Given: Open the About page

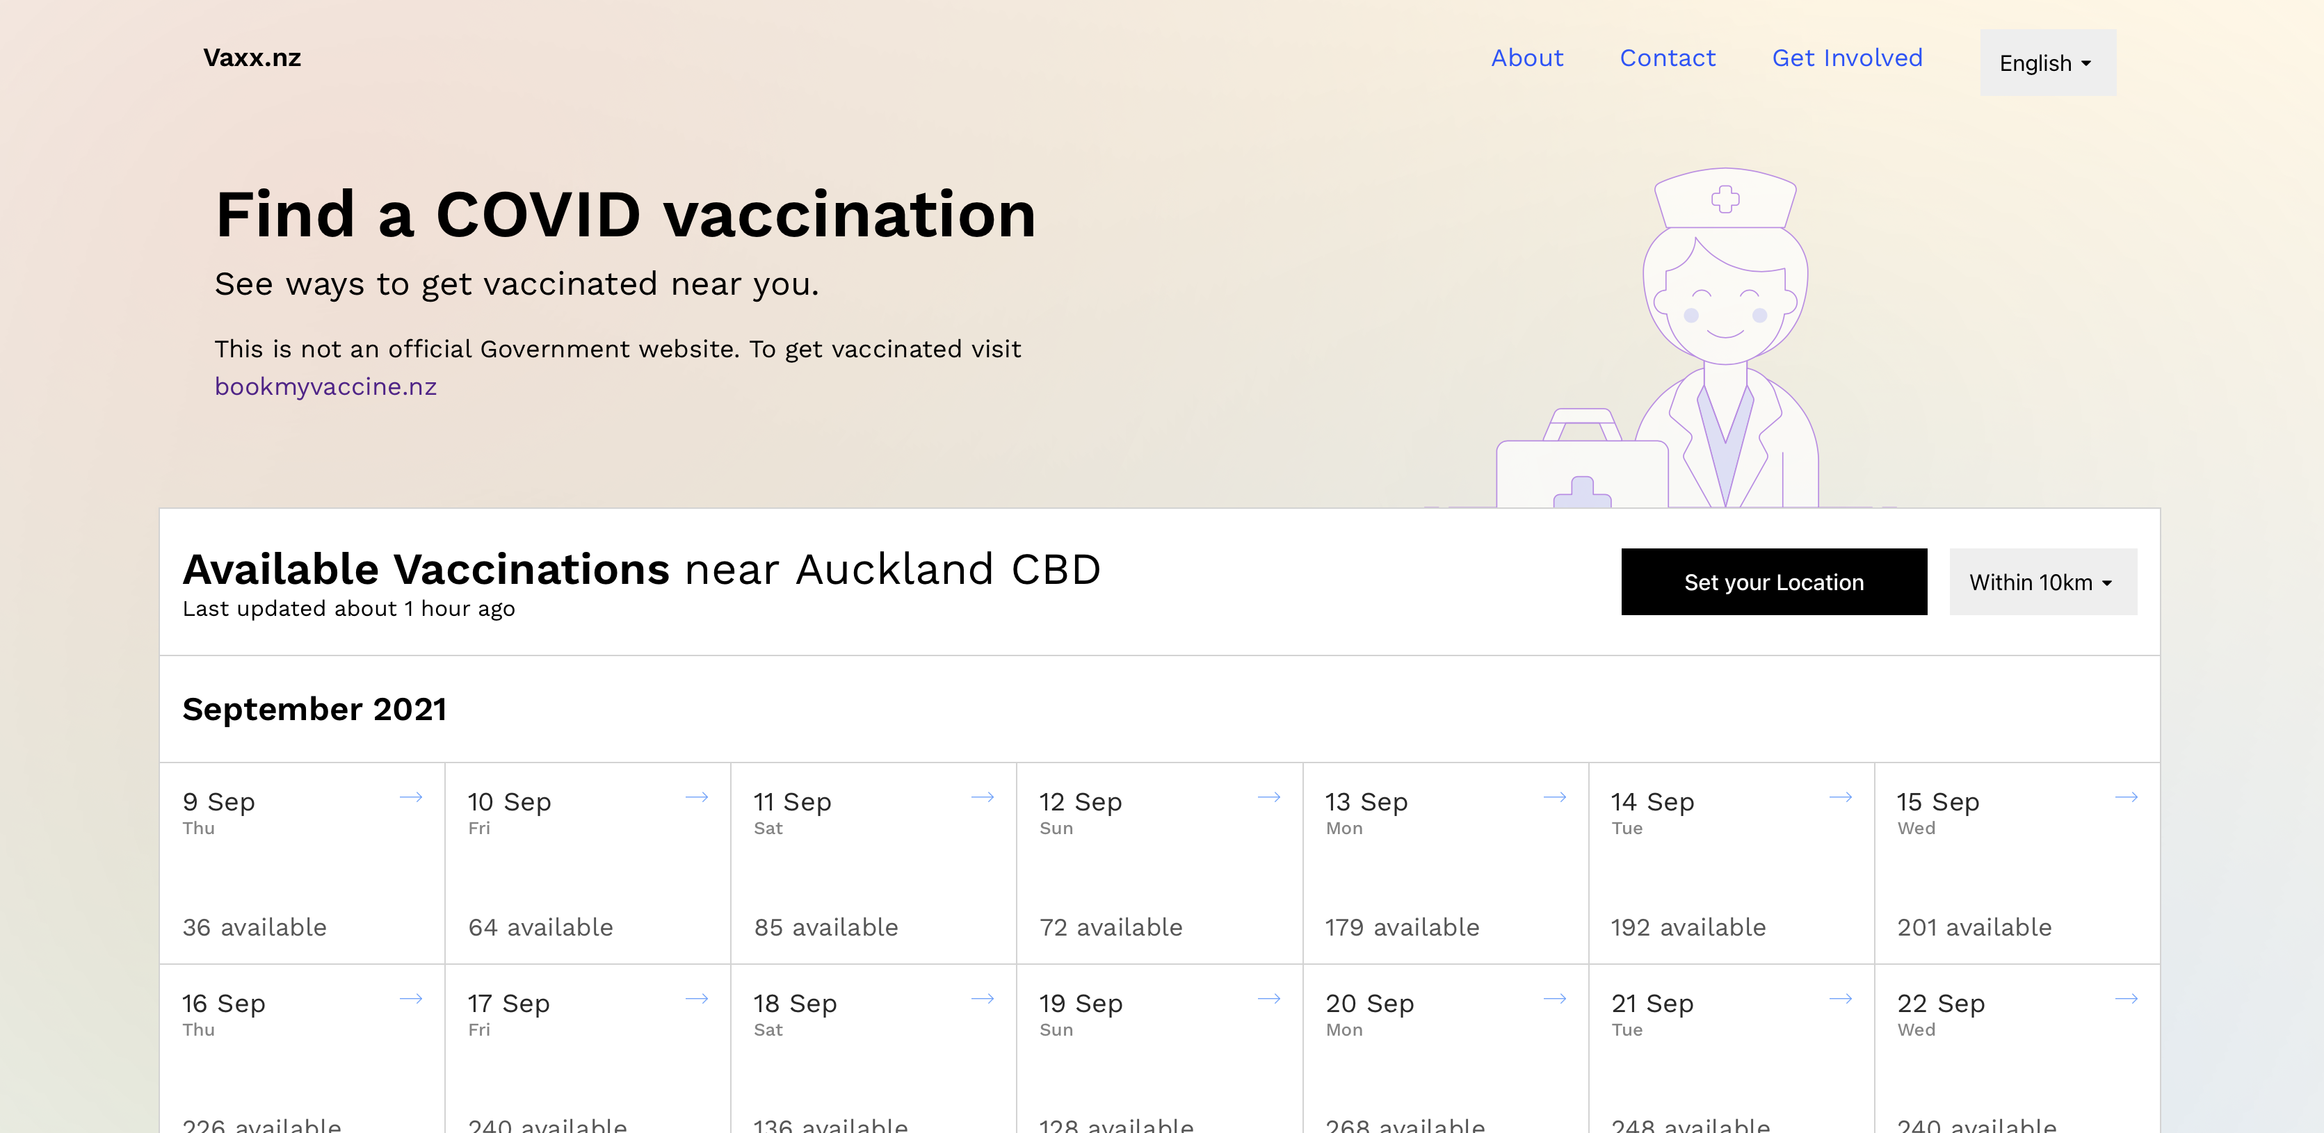Looking at the screenshot, I should coord(1526,58).
